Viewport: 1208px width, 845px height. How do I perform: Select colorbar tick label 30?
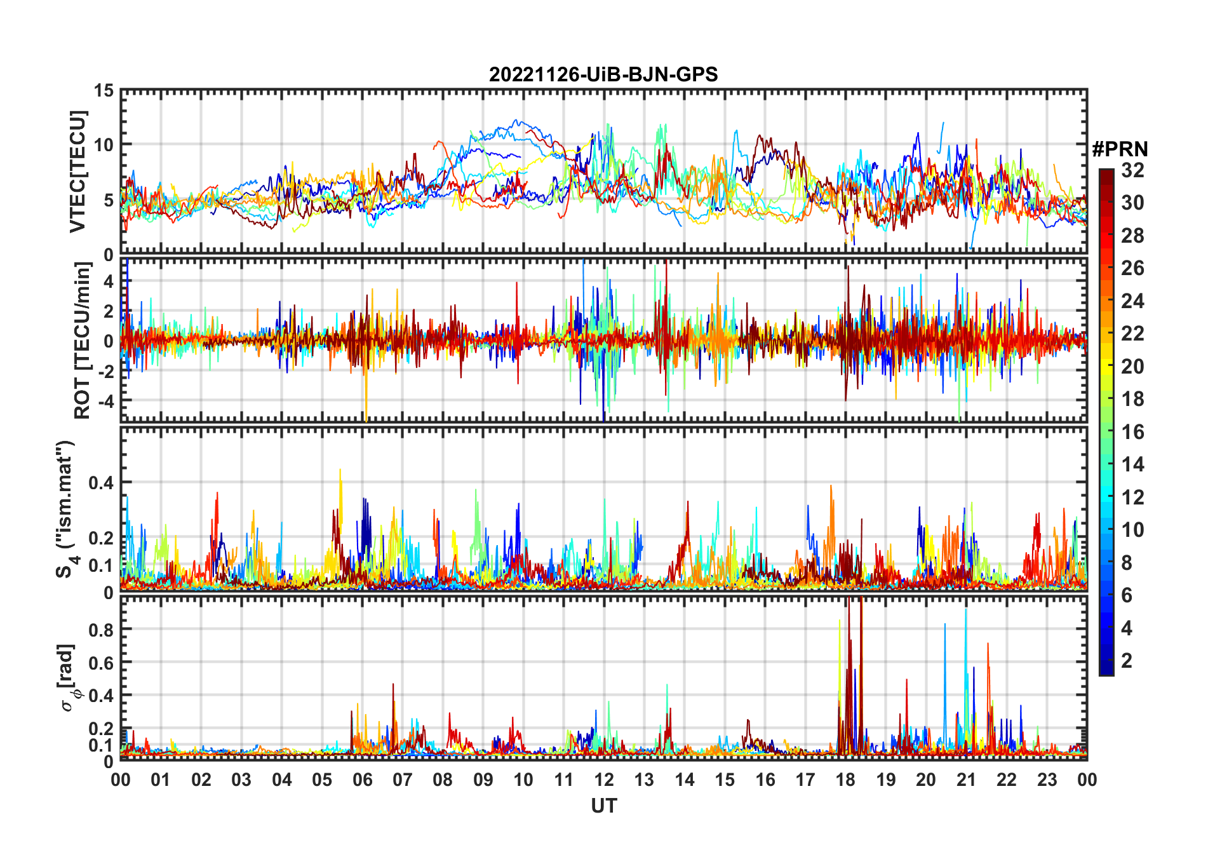click(1133, 203)
